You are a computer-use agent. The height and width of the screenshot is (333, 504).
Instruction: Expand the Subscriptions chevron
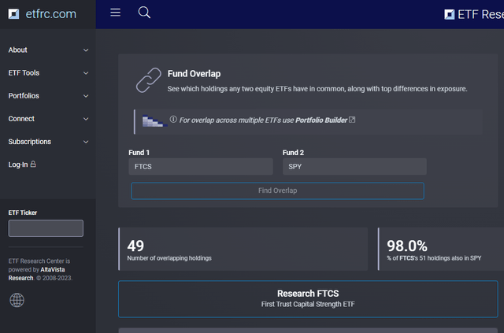click(86, 142)
